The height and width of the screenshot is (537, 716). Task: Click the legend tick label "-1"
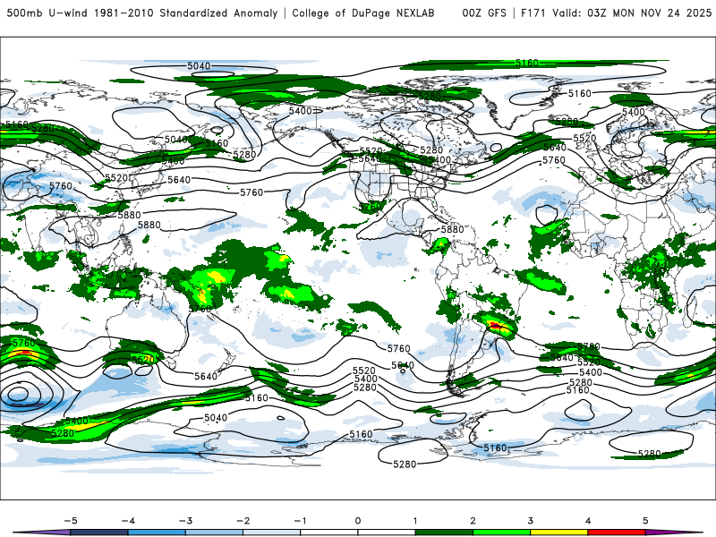(300, 521)
